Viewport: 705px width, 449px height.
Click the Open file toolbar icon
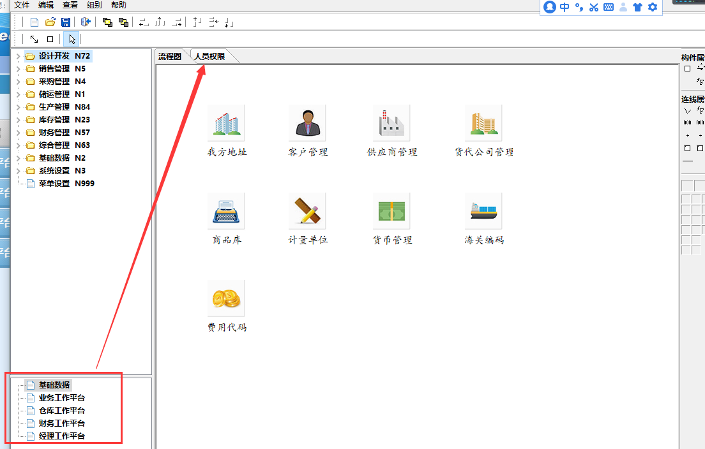[50, 21]
